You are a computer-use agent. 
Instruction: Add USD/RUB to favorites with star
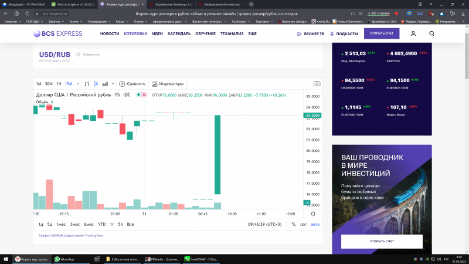click(x=78, y=54)
